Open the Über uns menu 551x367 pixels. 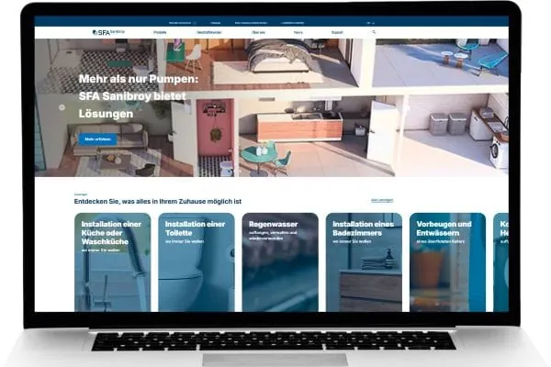258,32
